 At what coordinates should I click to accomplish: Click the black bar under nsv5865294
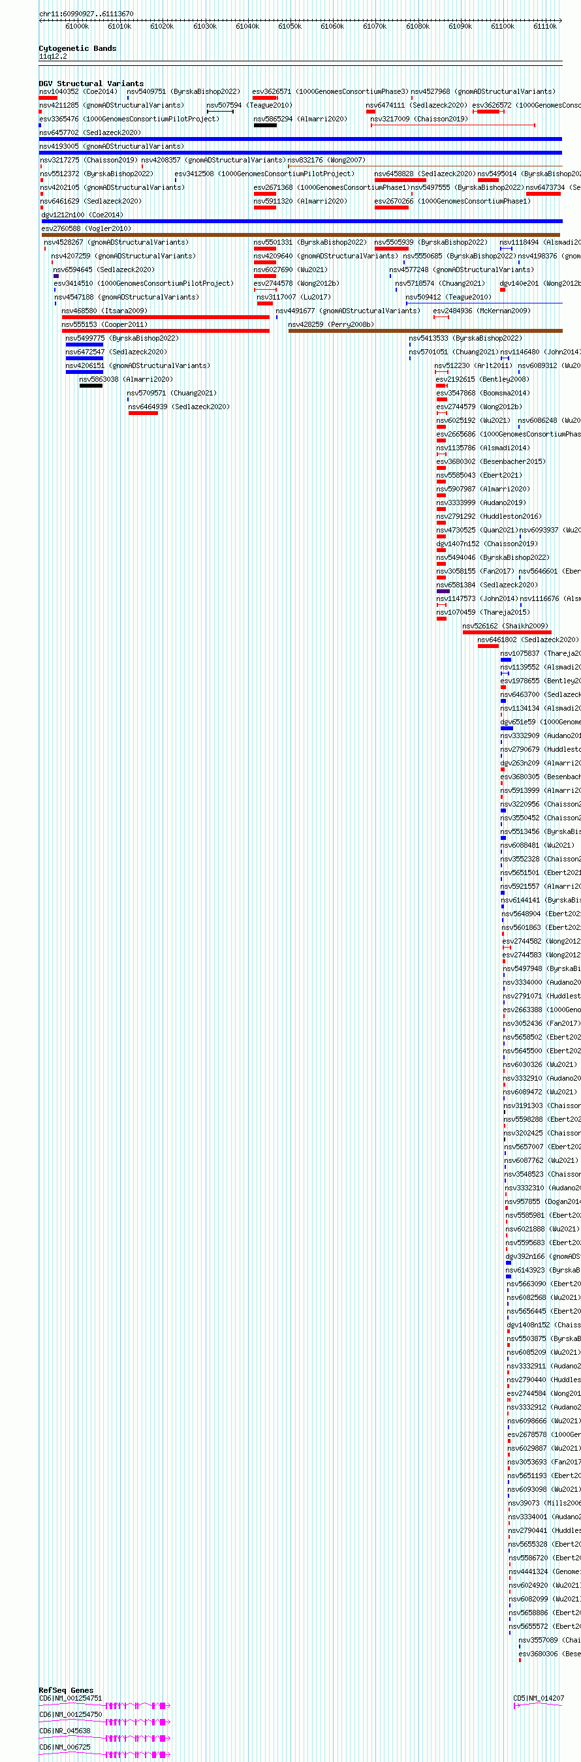pos(265,125)
